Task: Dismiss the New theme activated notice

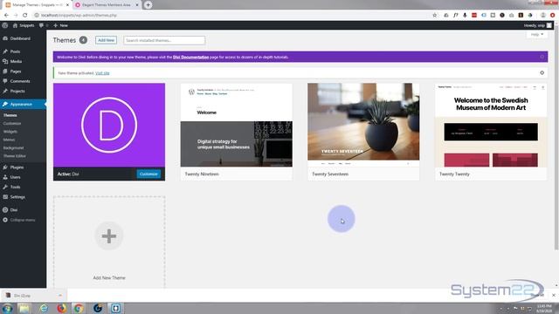Action: 542,72
